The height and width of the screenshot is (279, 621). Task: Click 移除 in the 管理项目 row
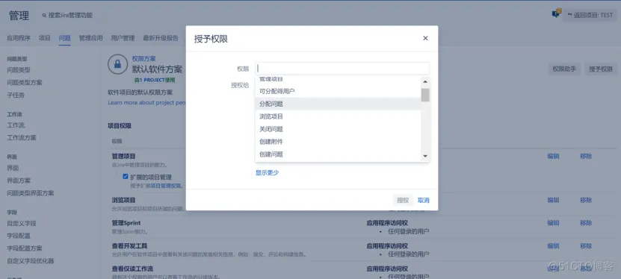(586, 156)
